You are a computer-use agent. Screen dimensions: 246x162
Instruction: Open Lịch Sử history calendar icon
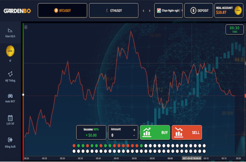click(10, 118)
